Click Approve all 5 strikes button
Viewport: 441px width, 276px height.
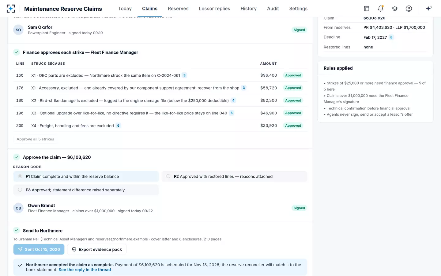coord(35,139)
